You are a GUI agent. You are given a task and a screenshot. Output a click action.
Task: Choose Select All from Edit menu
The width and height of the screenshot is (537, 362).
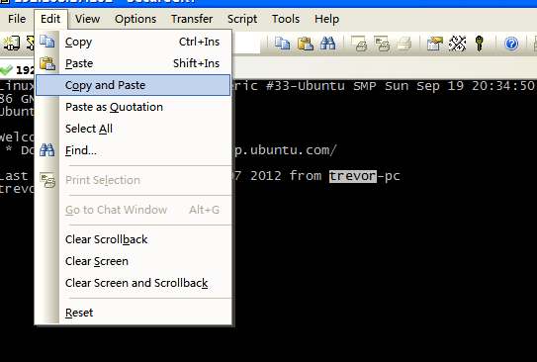(134, 129)
